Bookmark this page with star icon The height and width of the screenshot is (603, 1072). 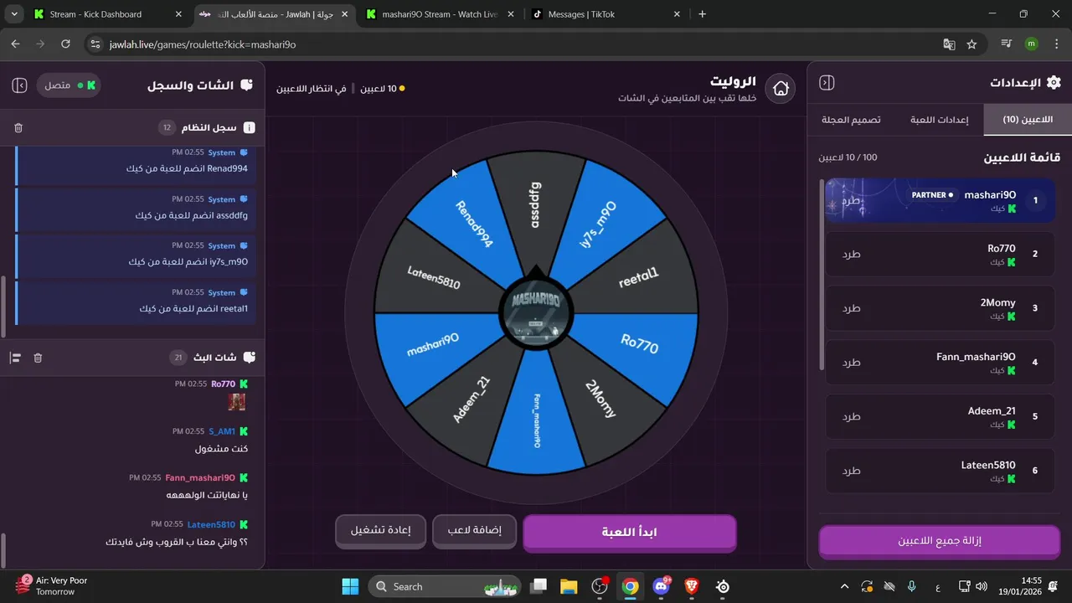coord(971,44)
